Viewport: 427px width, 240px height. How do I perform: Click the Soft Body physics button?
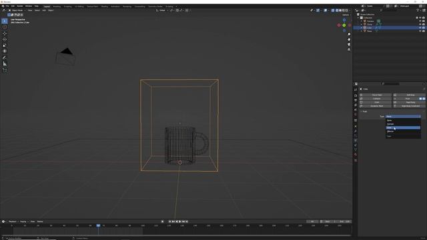pyautogui.click(x=409, y=95)
